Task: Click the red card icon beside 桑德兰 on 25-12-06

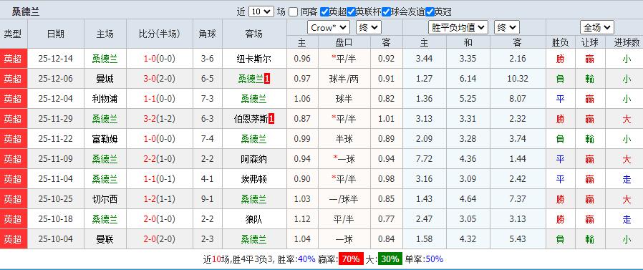Action: [x=267, y=79]
